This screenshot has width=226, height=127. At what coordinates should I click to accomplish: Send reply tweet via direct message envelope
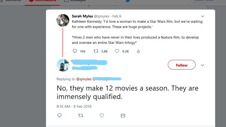(123, 116)
